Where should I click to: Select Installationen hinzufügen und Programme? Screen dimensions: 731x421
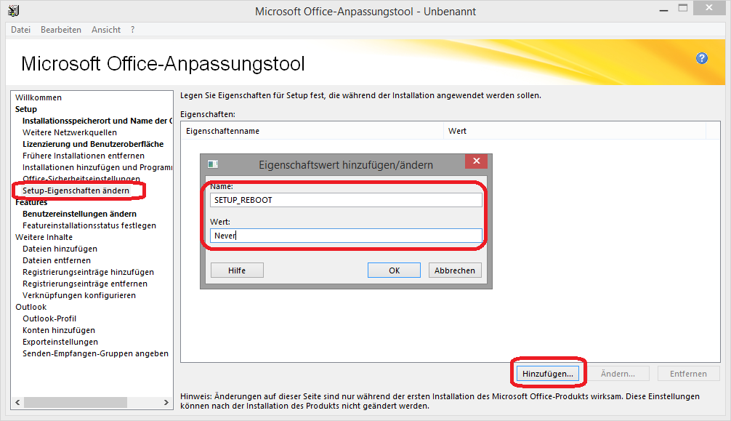coord(97,167)
